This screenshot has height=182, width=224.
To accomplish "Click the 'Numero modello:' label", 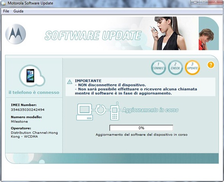I will coord(26,117).
